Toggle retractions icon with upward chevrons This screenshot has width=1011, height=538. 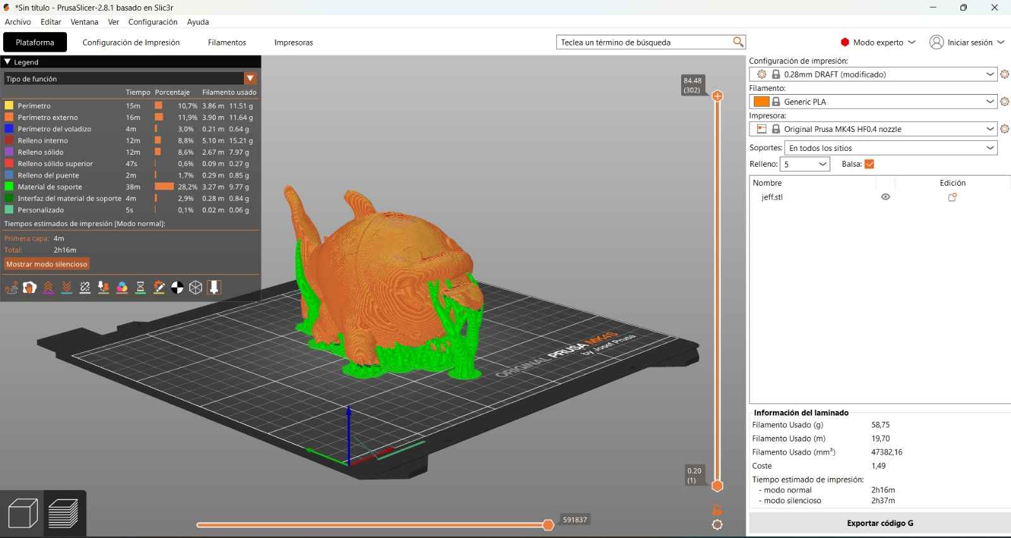pyautogui.click(x=48, y=288)
